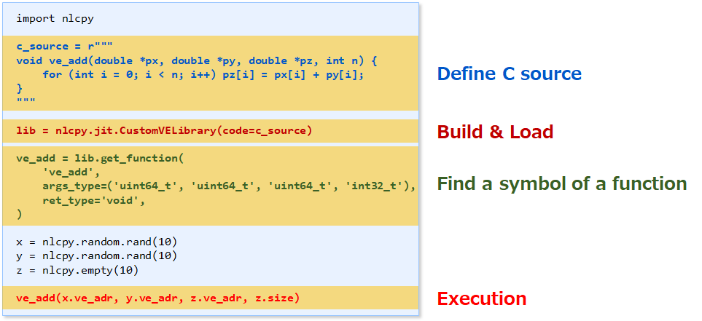Click the 've_add = lib.get_function(' line

[98, 158]
